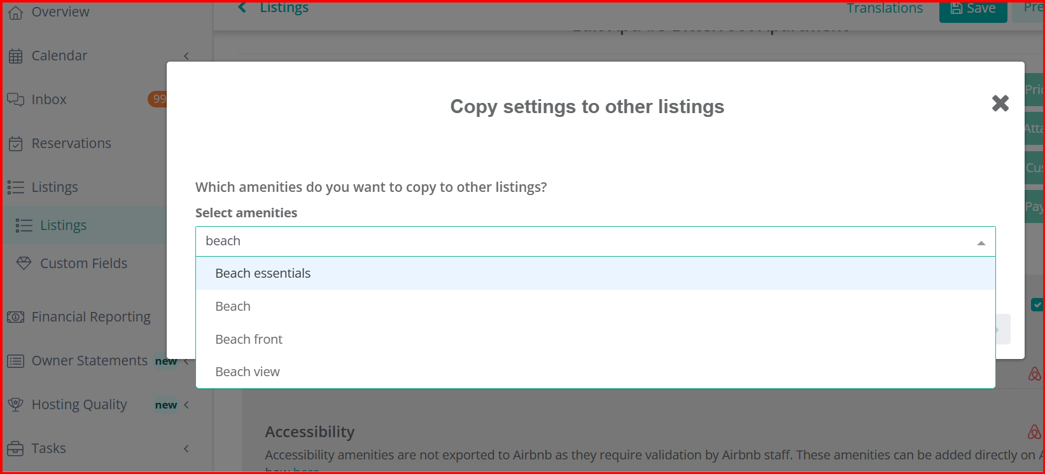The height and width of the screenshot is (474, 1045).
Task: Open Custom Fields under Listings
Action: coord(83,263)
